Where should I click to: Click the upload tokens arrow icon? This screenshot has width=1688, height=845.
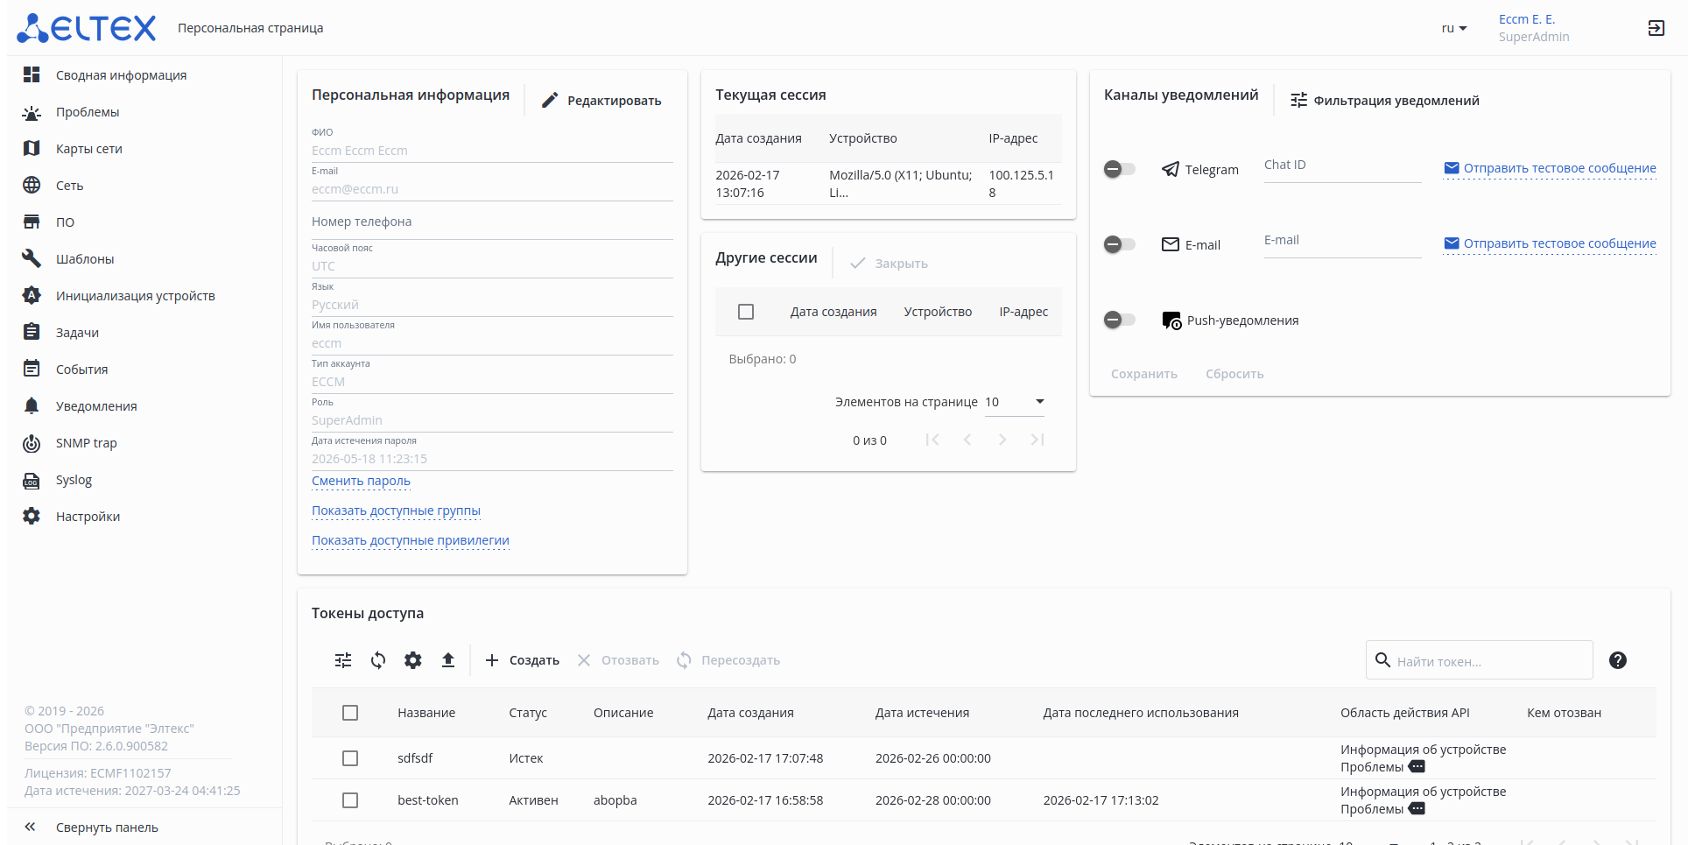(x=448, y=660)
